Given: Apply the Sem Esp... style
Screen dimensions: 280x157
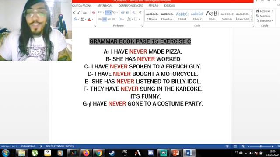Looking at the screenshot, I should point(167,16).
